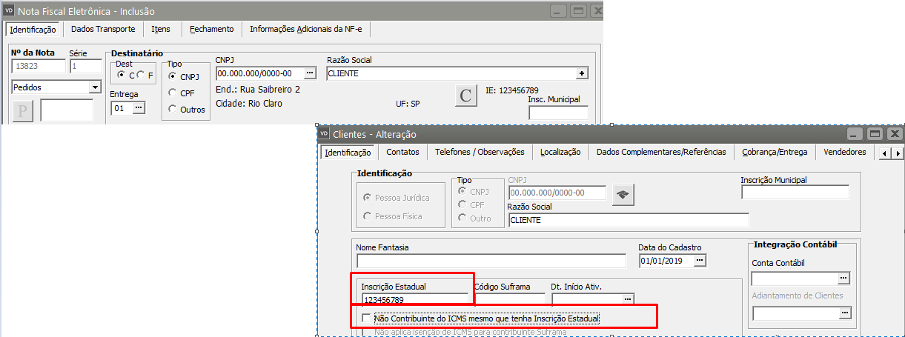This screenshot has width=905, height=337.
Task: Open the Vendedores tab
Action: (x=845, y=152)
